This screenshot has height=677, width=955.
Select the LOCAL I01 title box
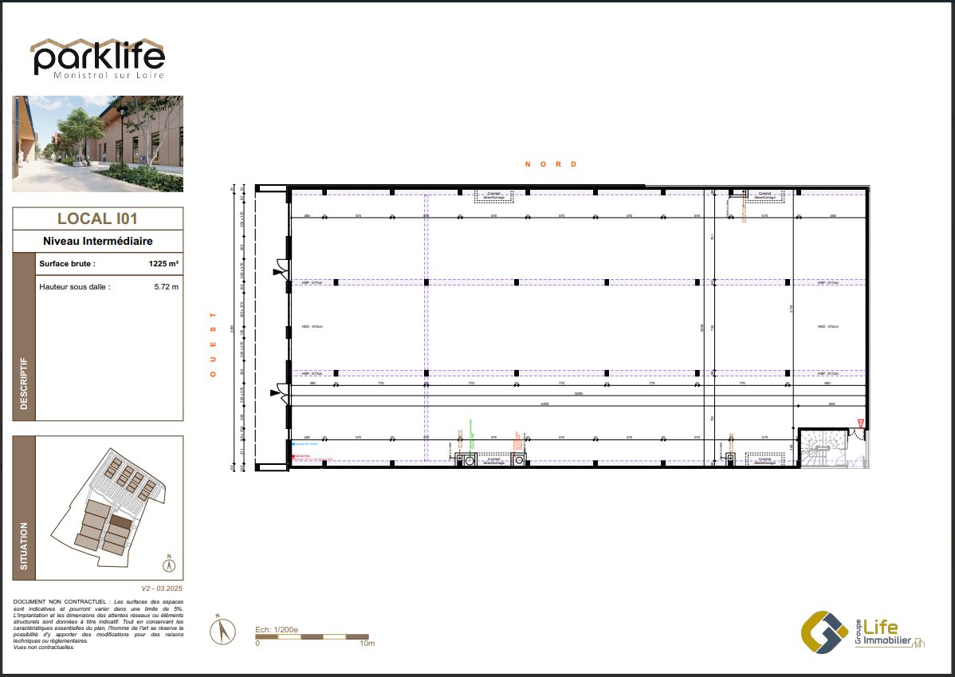click(x=98, y=218)
